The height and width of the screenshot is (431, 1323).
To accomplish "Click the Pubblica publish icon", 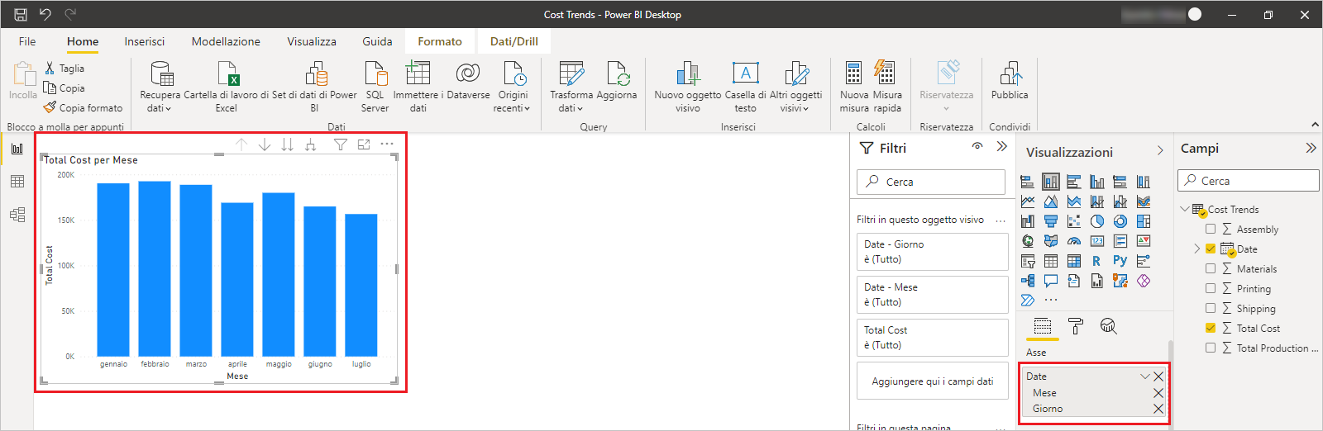I will click(x=1010, y=73).
